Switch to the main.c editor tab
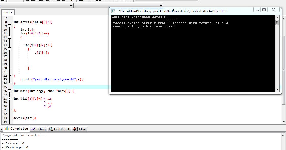Screen dimensions: 286x150 click(x=8, y=13)
